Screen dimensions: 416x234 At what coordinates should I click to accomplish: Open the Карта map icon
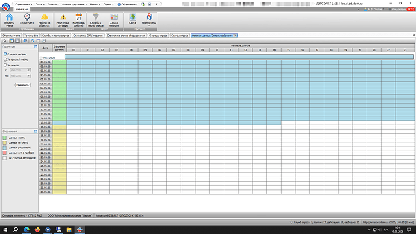coord(133,19)
